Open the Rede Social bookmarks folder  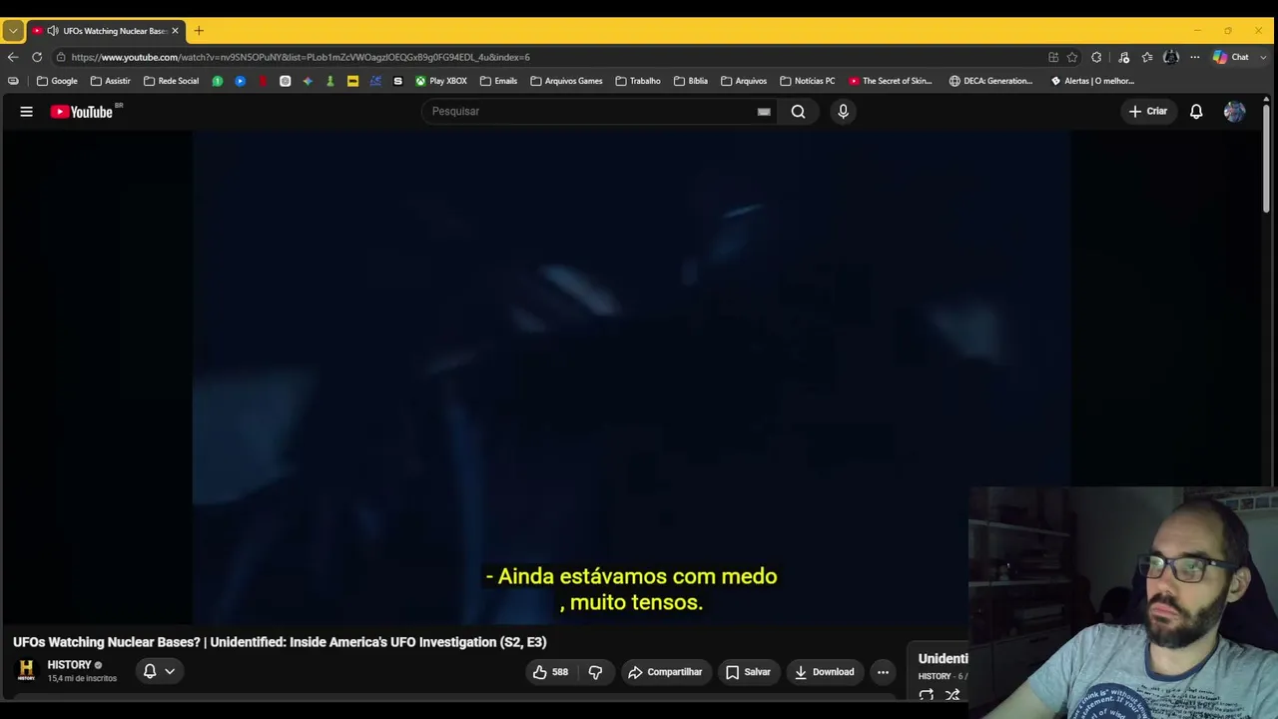pyautogui.click(x=172, y=81)
